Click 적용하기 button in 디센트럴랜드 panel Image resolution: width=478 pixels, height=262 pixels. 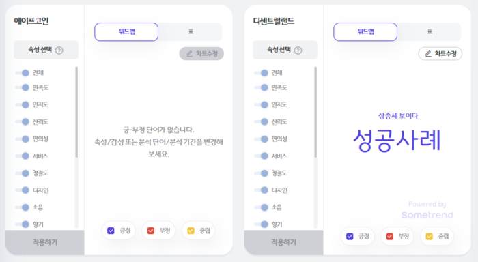pyautogui.click(x=284, y=242)
